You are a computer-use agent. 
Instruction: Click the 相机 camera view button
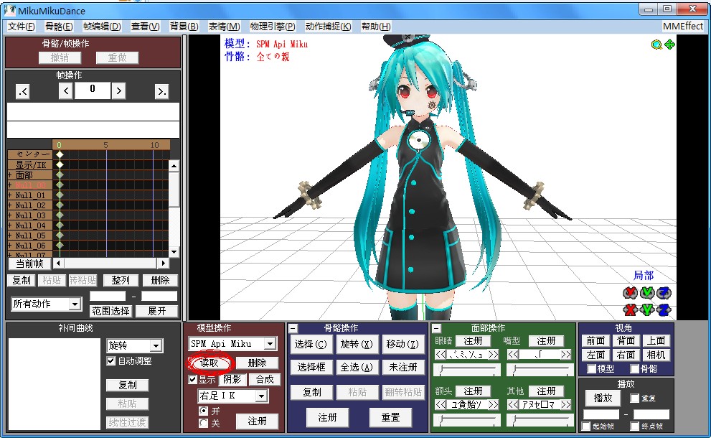pyautogui.click(x=656, y=355)
